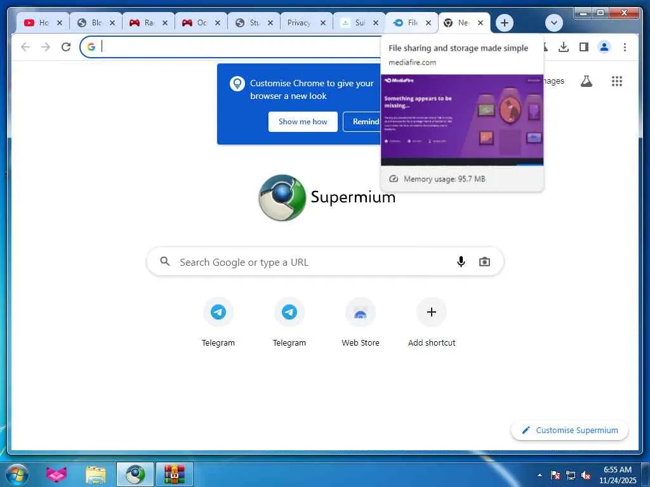Viewport: 650px width, 487px height.
Task: Start voice search with the microphone
Action: [461, 262]
